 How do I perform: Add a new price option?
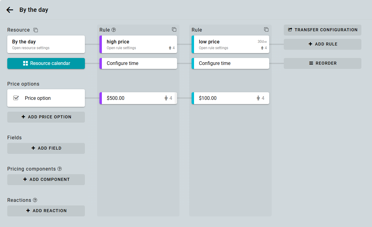46,117
